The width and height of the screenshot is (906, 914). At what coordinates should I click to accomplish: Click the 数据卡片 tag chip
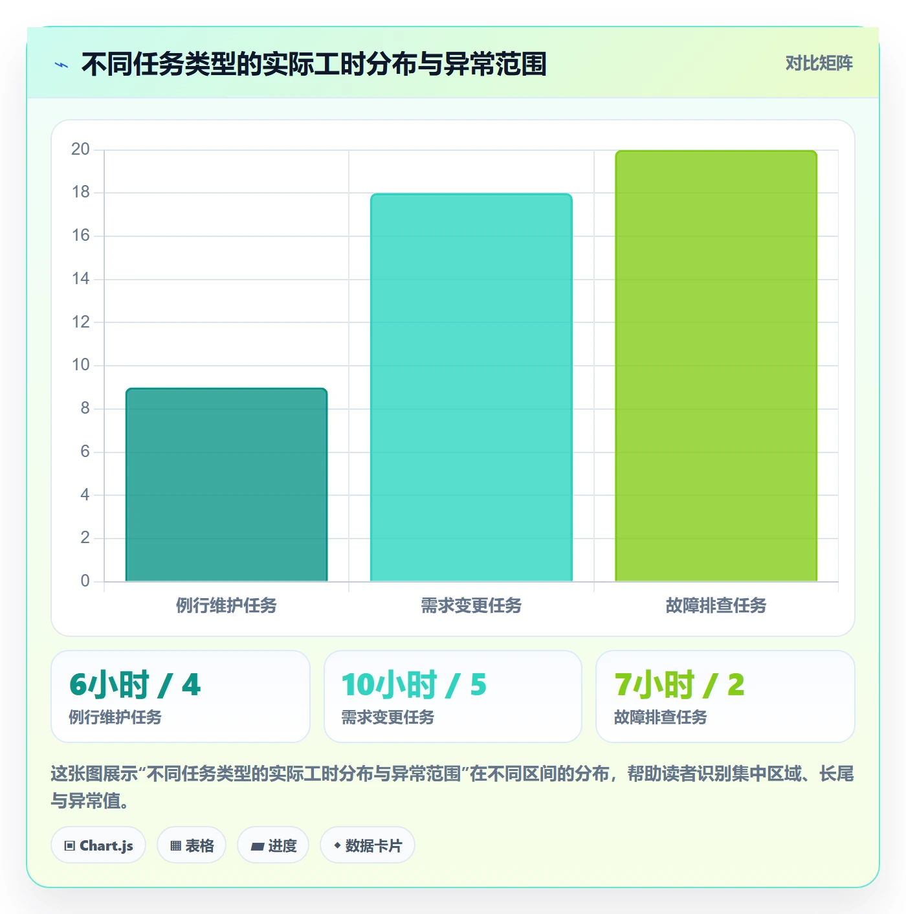[x=368, y=845]
